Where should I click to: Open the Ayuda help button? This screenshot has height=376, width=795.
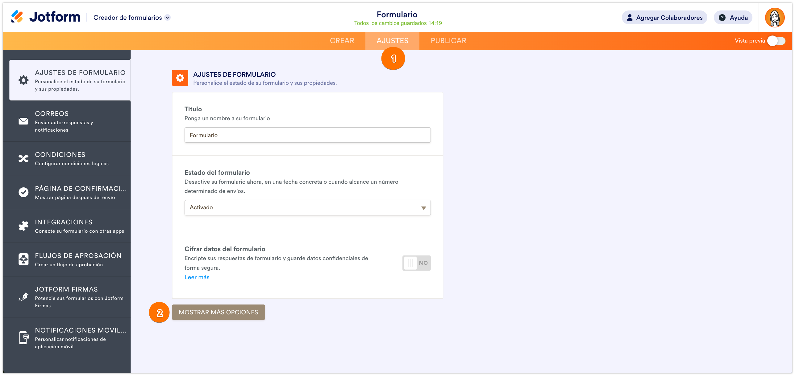point(733,18)
